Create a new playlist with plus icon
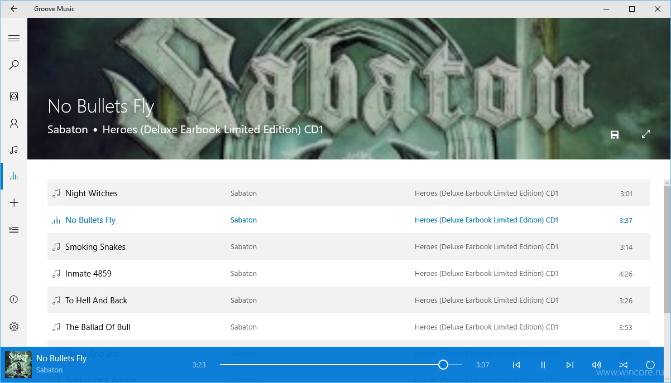 [14, 203]
